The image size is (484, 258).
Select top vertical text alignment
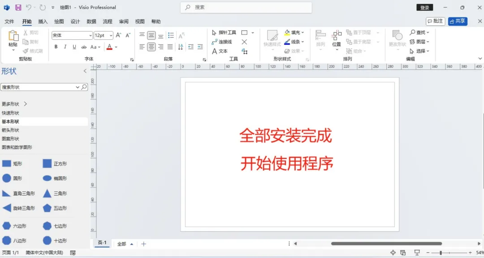tap(142, 35)
